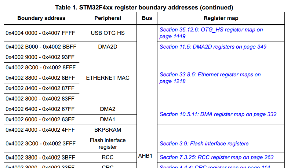Image resolution: width=291 pixels, height=168 pixels.
Task: Click the Peripheral column header
Action: pos(108,18)
